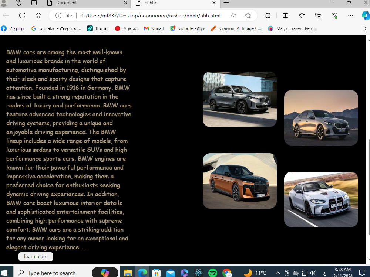The image size is (370, 277).
Task: Expand the hidden system tray icons chevron
Action: click(x=278, y=273)
